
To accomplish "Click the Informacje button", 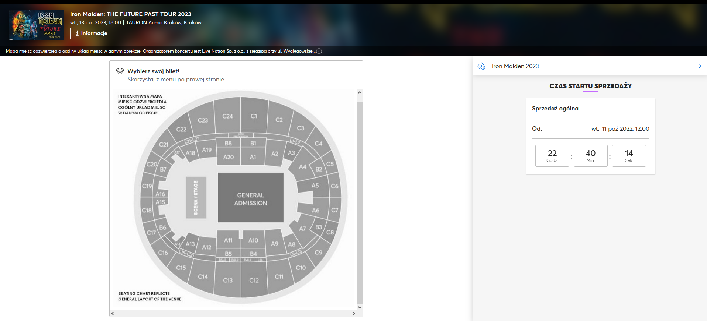I will click(x=90, y=33).
